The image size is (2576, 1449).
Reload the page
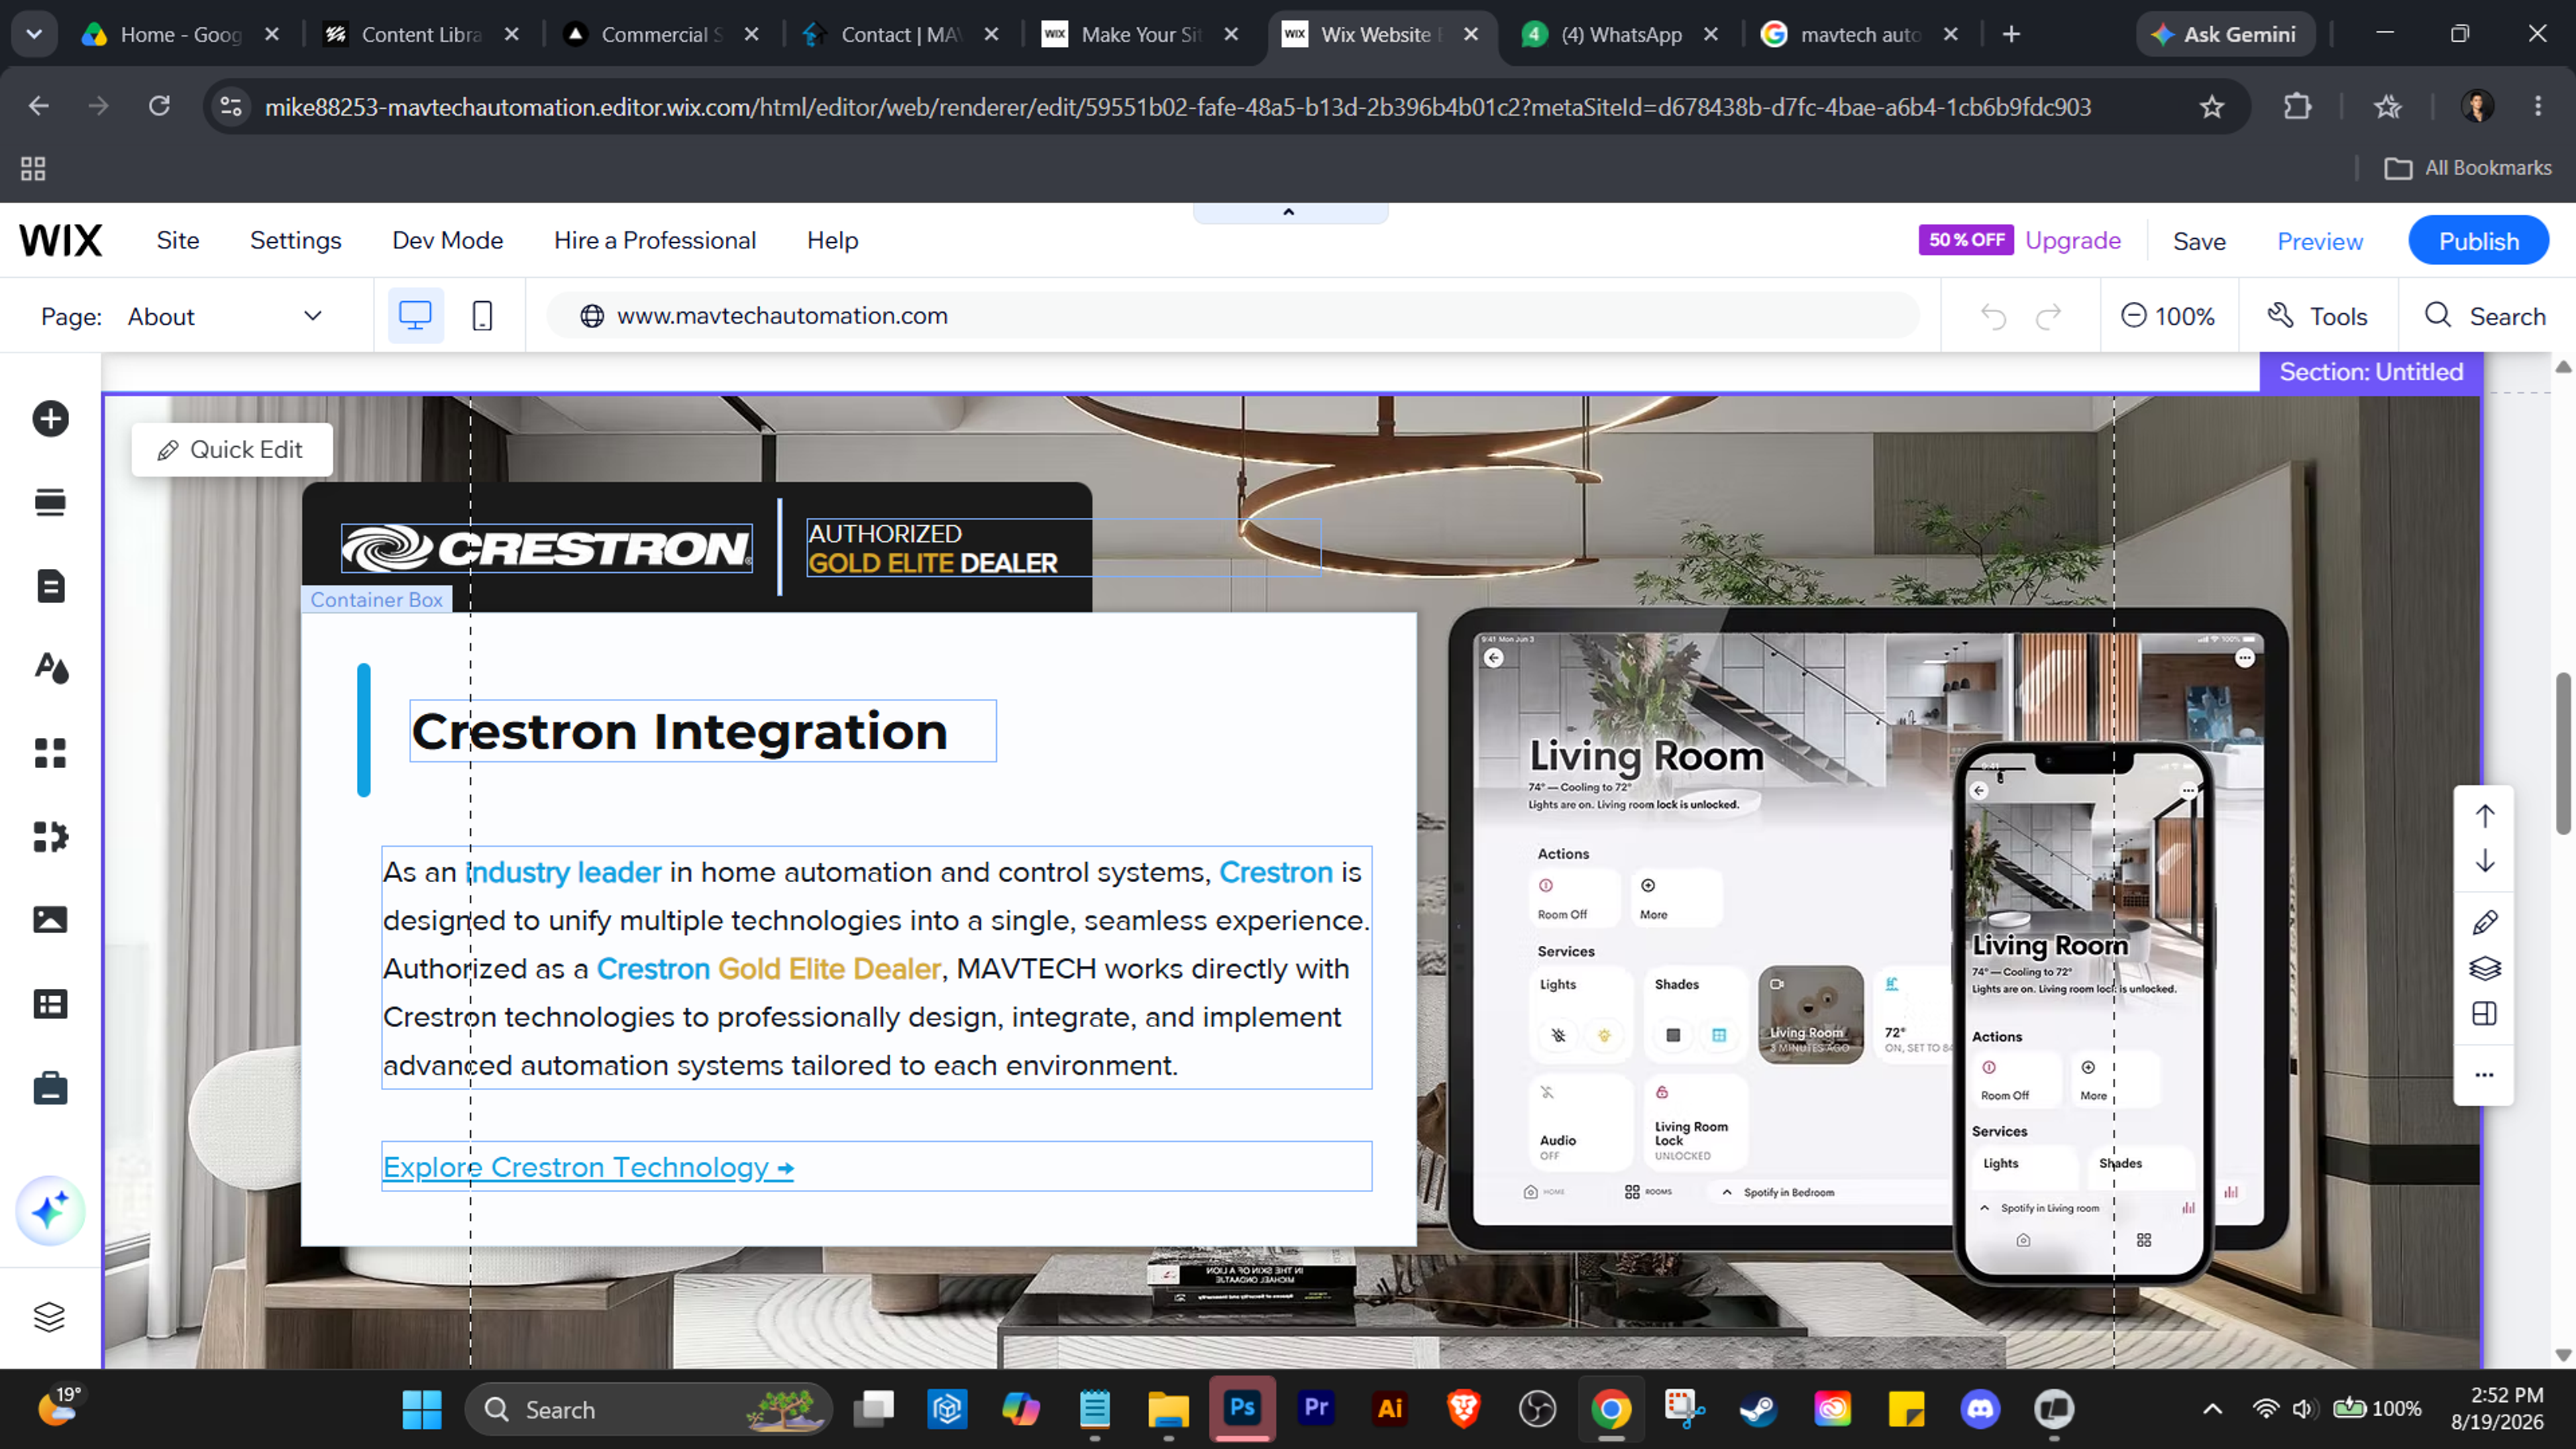coord(159,106)
